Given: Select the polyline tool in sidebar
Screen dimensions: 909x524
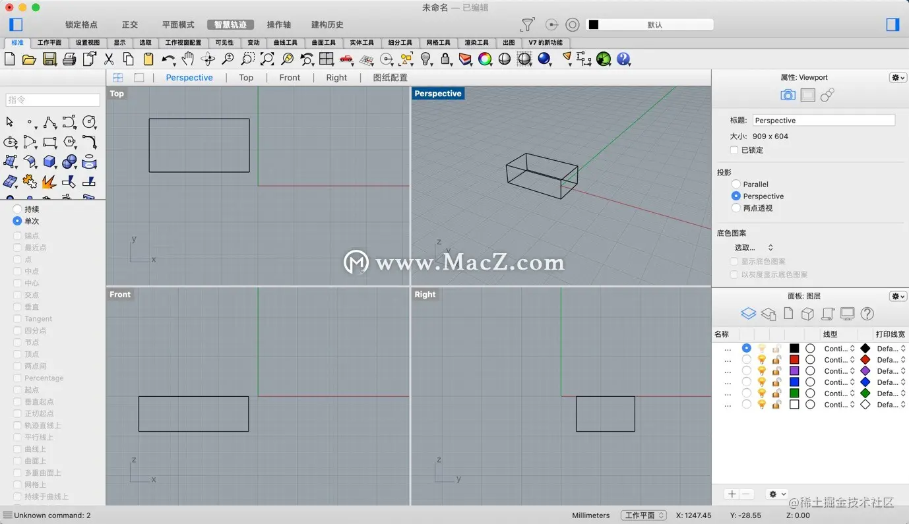Looking at the screenshot, I should (49, 123).
